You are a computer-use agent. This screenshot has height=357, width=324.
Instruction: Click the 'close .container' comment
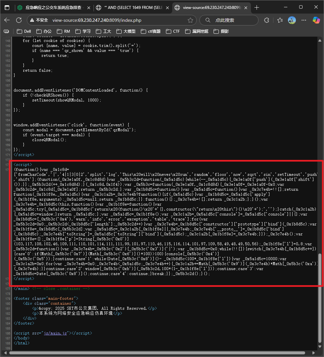(x=61, y=289)
